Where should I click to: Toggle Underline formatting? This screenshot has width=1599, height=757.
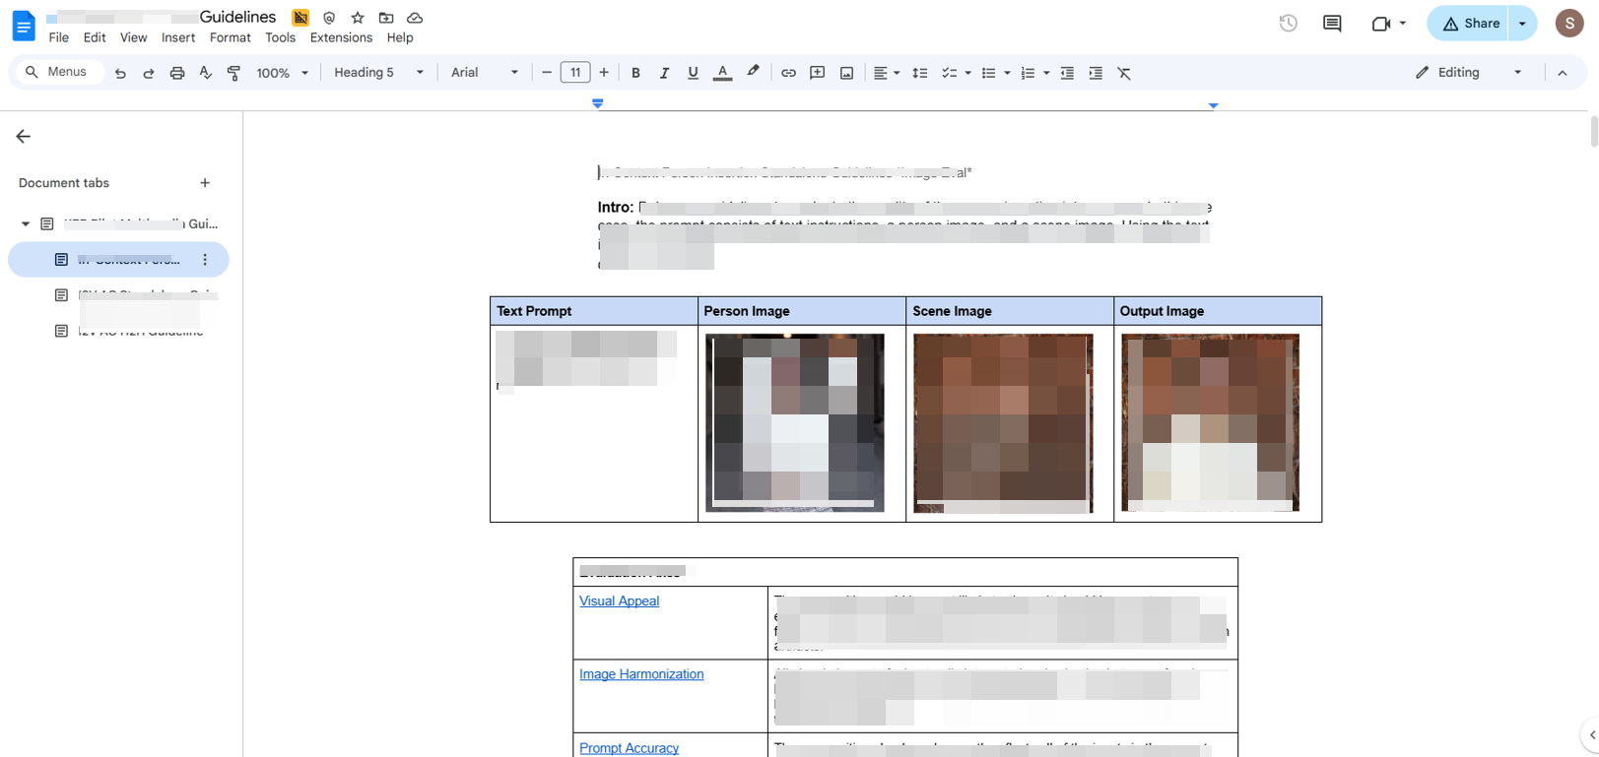pyautogui.click(x=693, y=73)
